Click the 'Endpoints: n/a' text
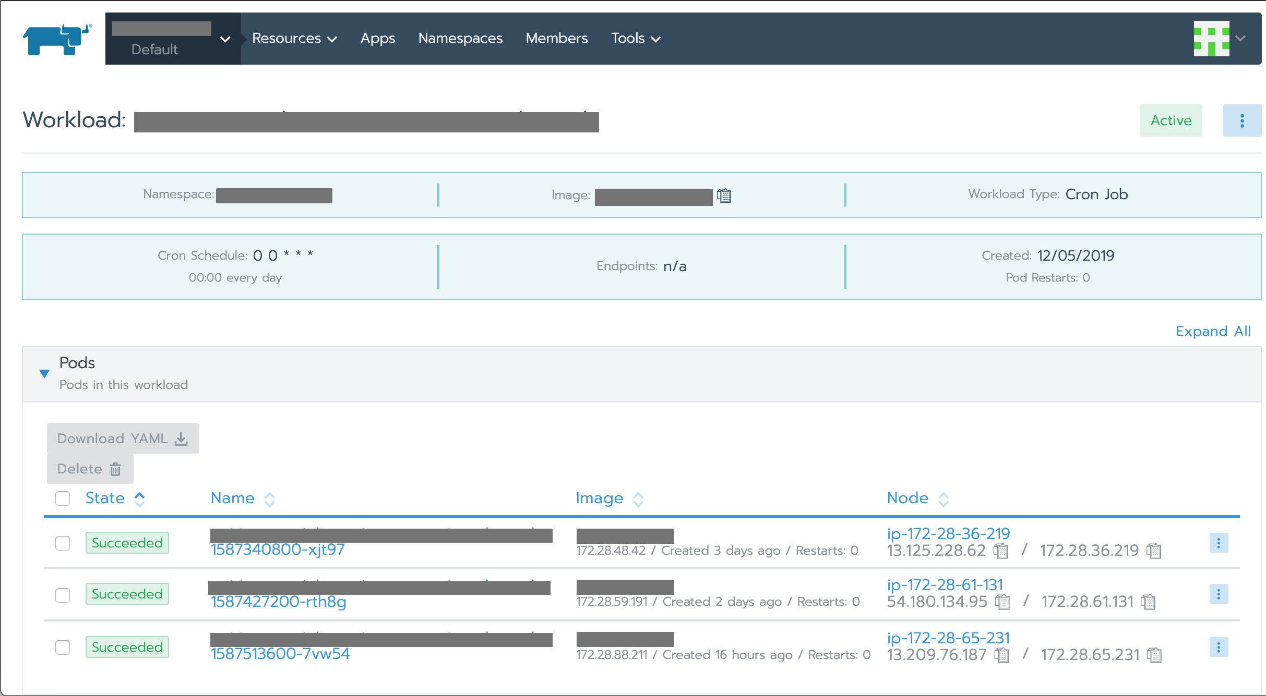This screenshot has width=1266, height=696. click(x=641, y=266)
